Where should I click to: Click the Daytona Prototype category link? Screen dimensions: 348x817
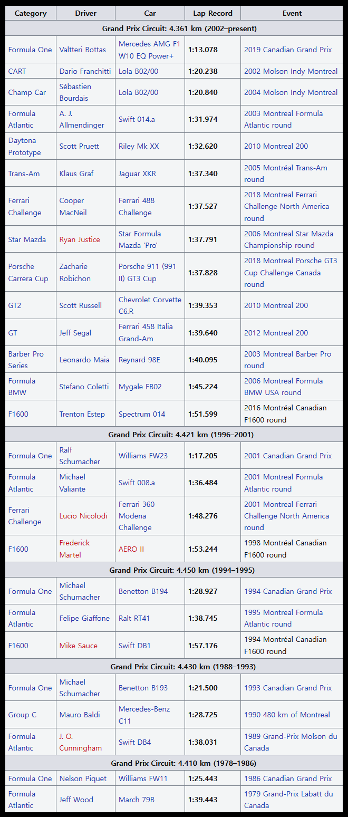click(24, 146)
